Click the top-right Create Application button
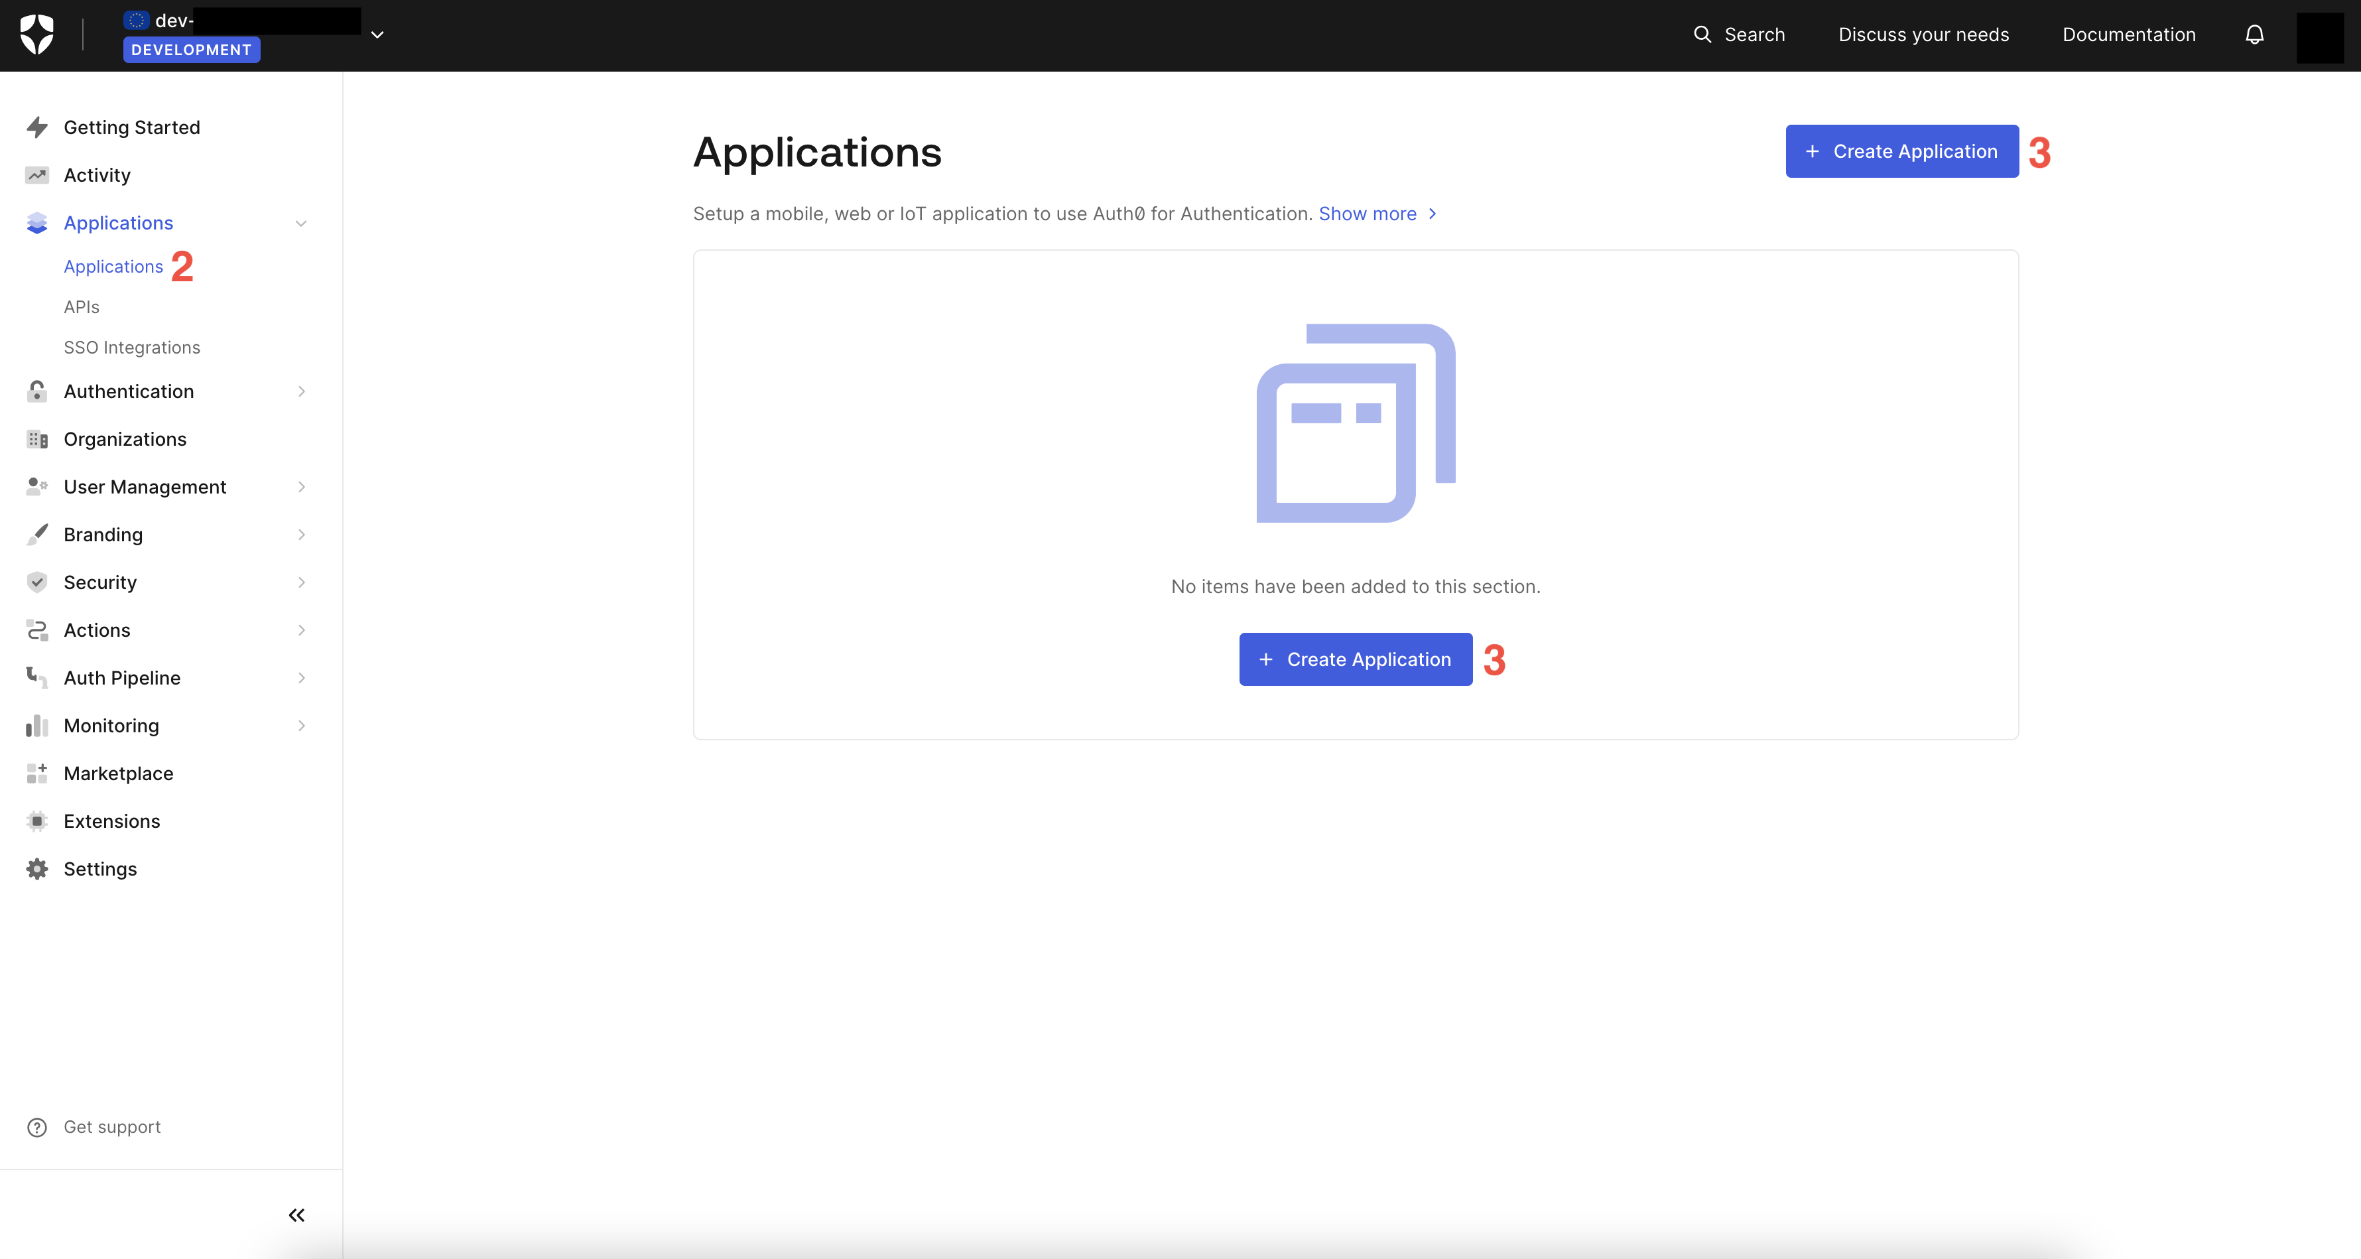 point(1901,151)
